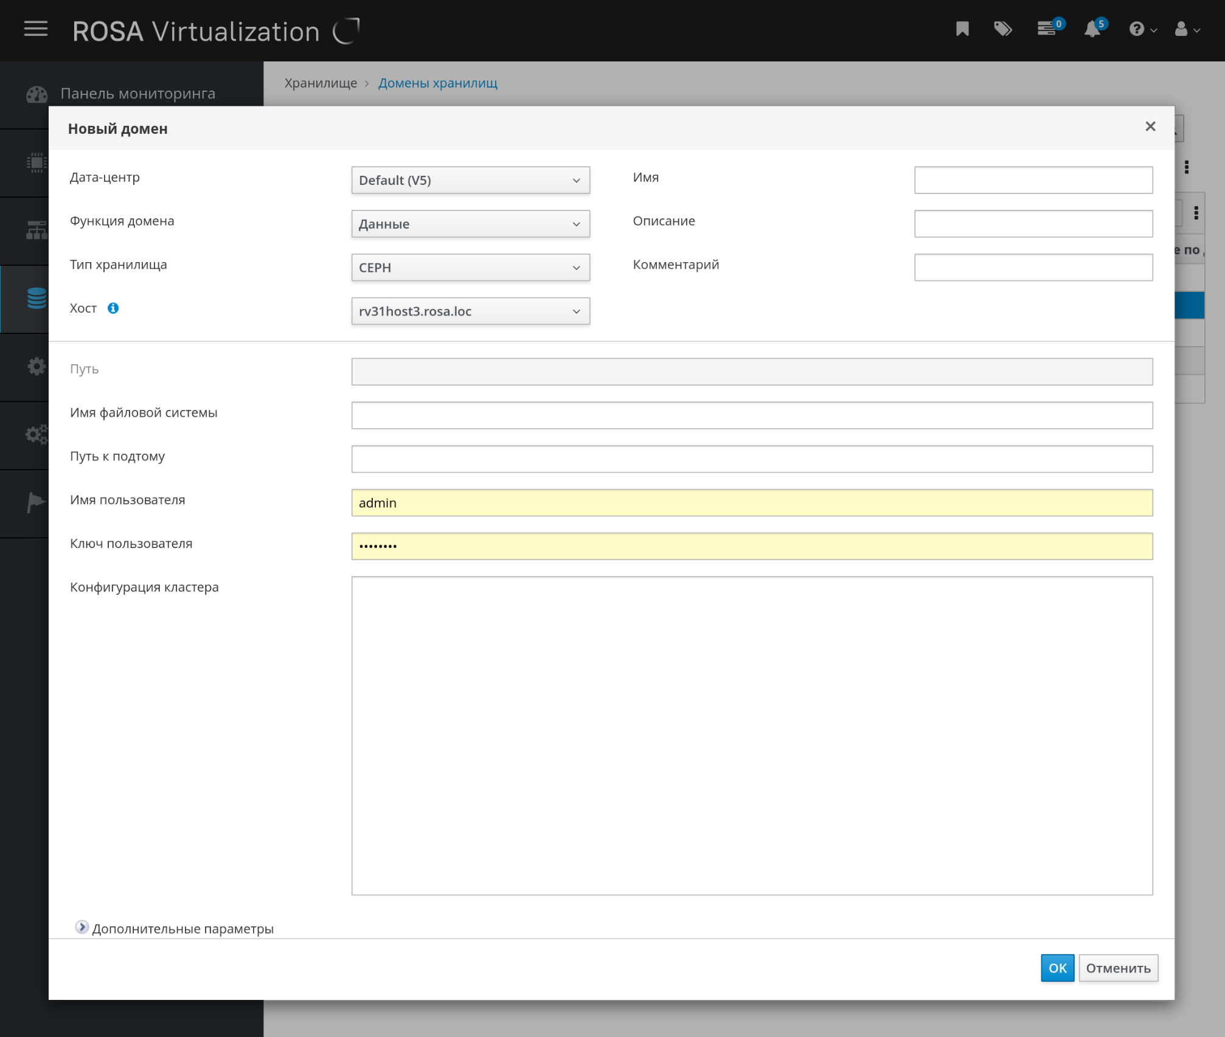The width and height of the screenshot is (1225, 1037).
Task: Open the tags icon in header
Action: click(1002, 29)
